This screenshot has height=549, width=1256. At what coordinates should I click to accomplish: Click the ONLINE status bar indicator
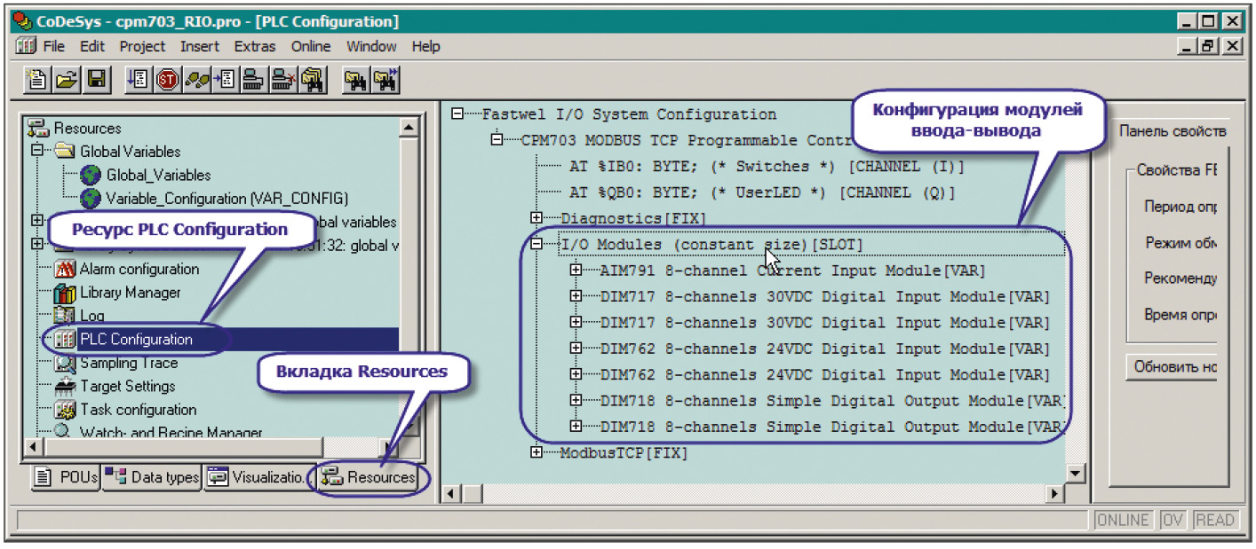point(1123,521)
